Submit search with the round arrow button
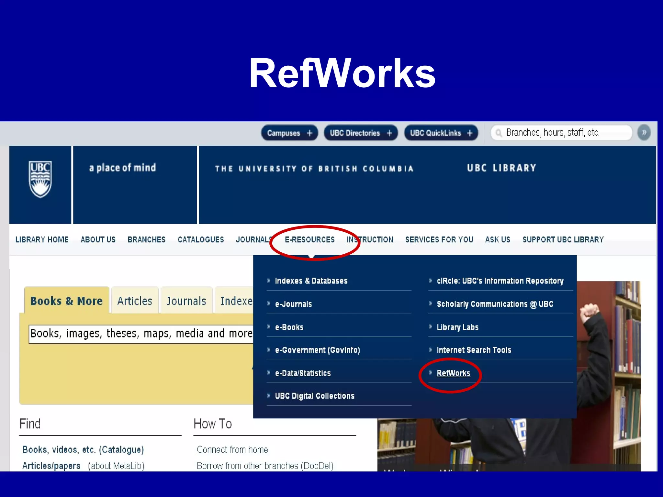Screen dimensions: 663x497 644,133
